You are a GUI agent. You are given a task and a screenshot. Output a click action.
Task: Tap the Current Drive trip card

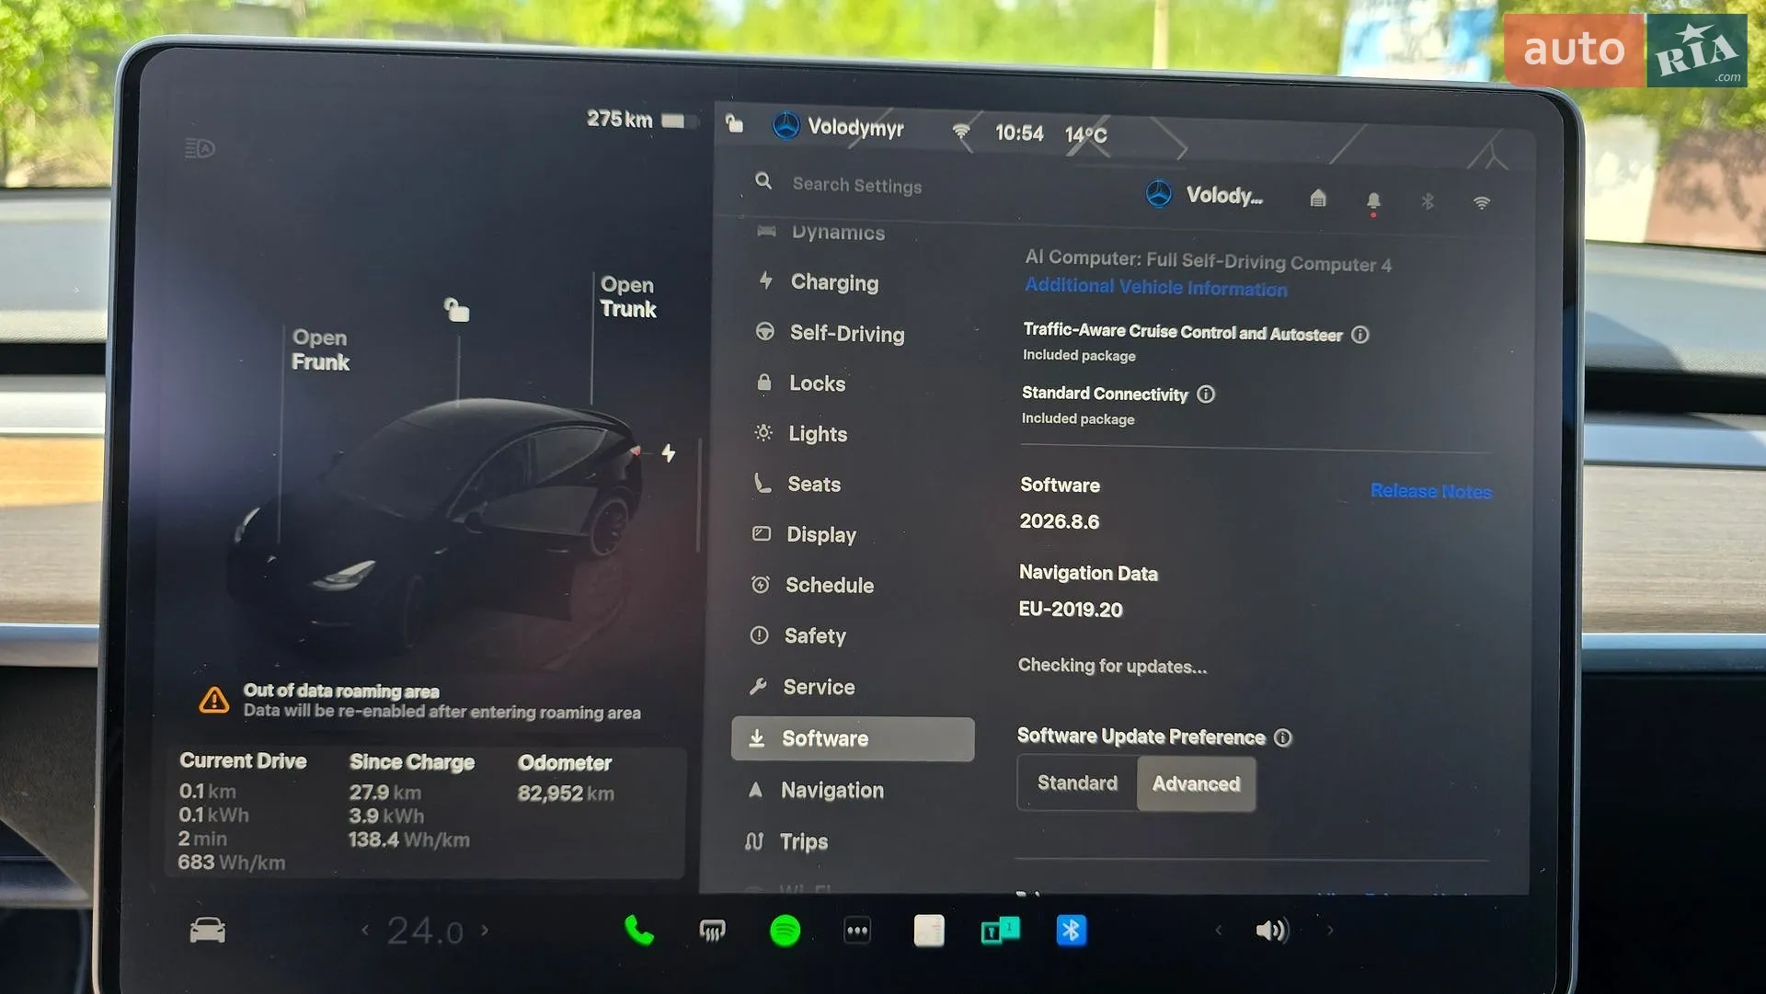point(243,811)
